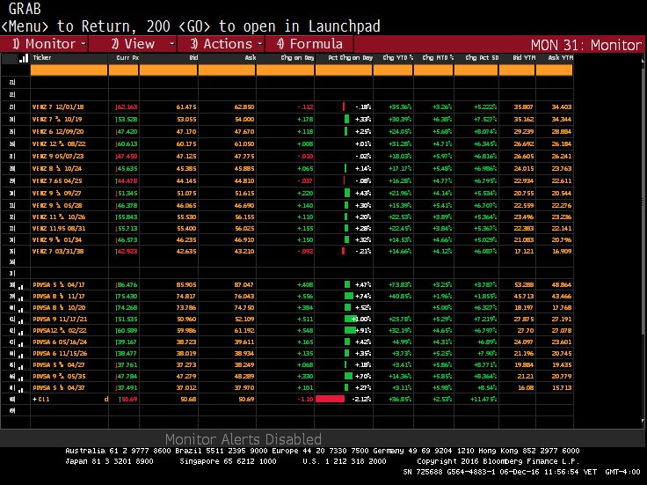This screenshot has width=647, height=485.
Task: Select the VENZ 6 12/09/20 ticker
Action: pos(58,132)
